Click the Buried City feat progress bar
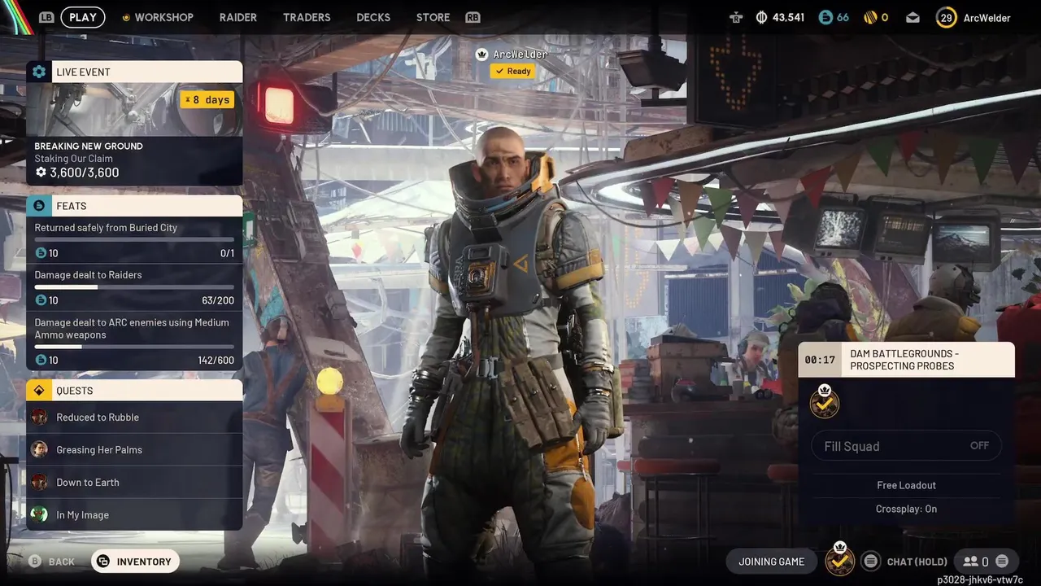Screen dimensions: 1041x586 pyautogui.click(x=134, y=239)
